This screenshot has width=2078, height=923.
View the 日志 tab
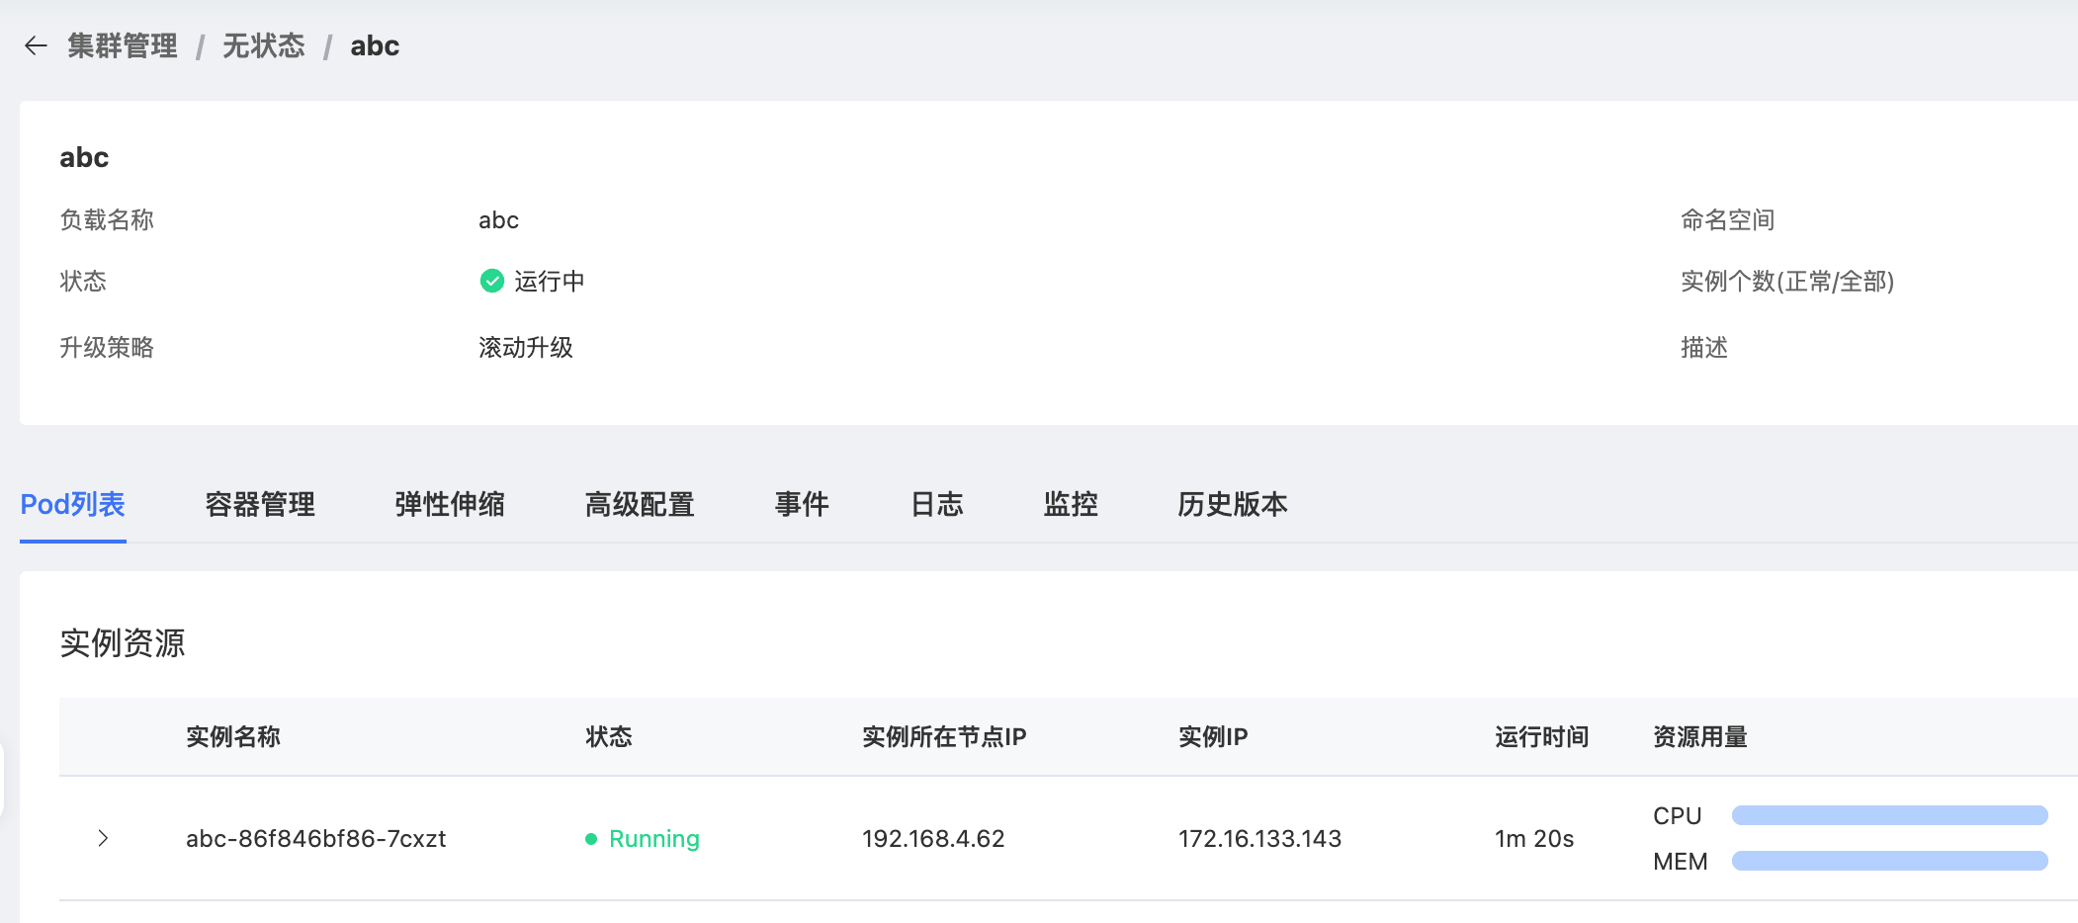[936, 505]
